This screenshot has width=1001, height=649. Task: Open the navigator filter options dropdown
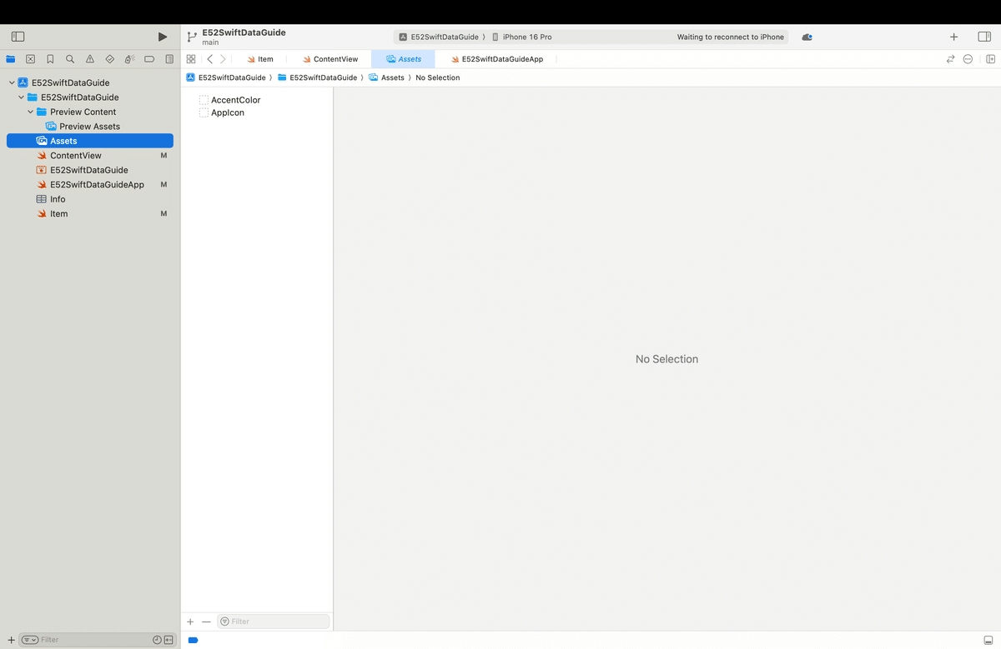[x=30, y=640]
